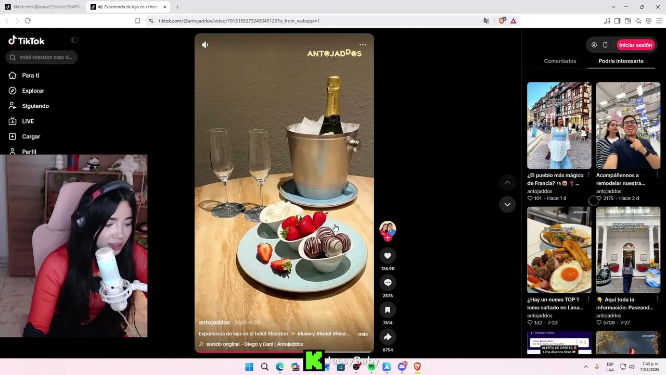Open the French village video thumbnail

559,126
